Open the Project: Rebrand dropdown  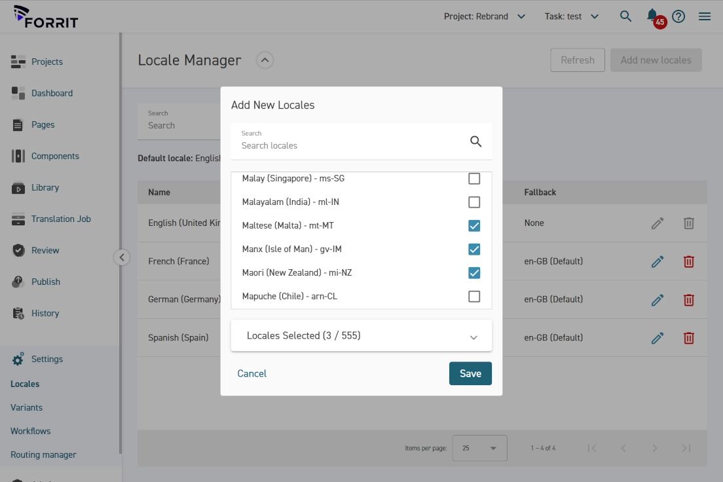pos(485,16)
